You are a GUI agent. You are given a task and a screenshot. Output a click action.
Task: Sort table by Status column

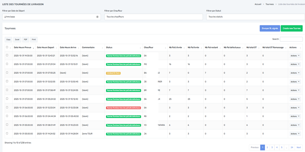(109, 47)
